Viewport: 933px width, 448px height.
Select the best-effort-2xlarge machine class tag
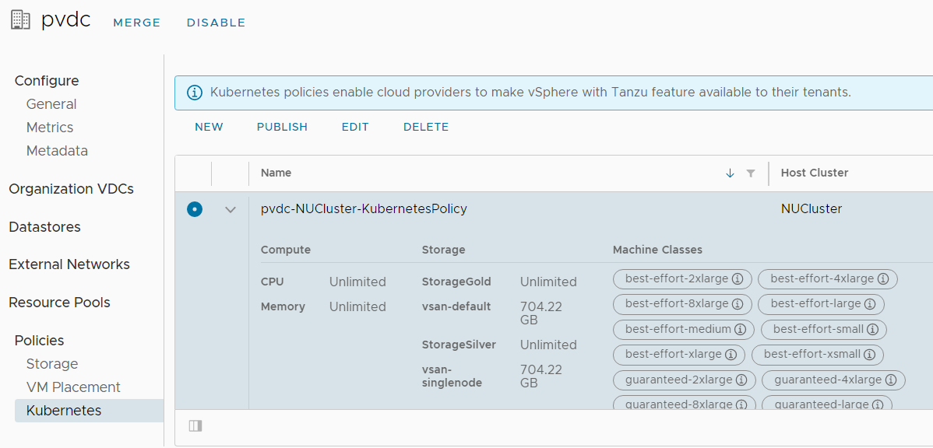coord(682,278)
